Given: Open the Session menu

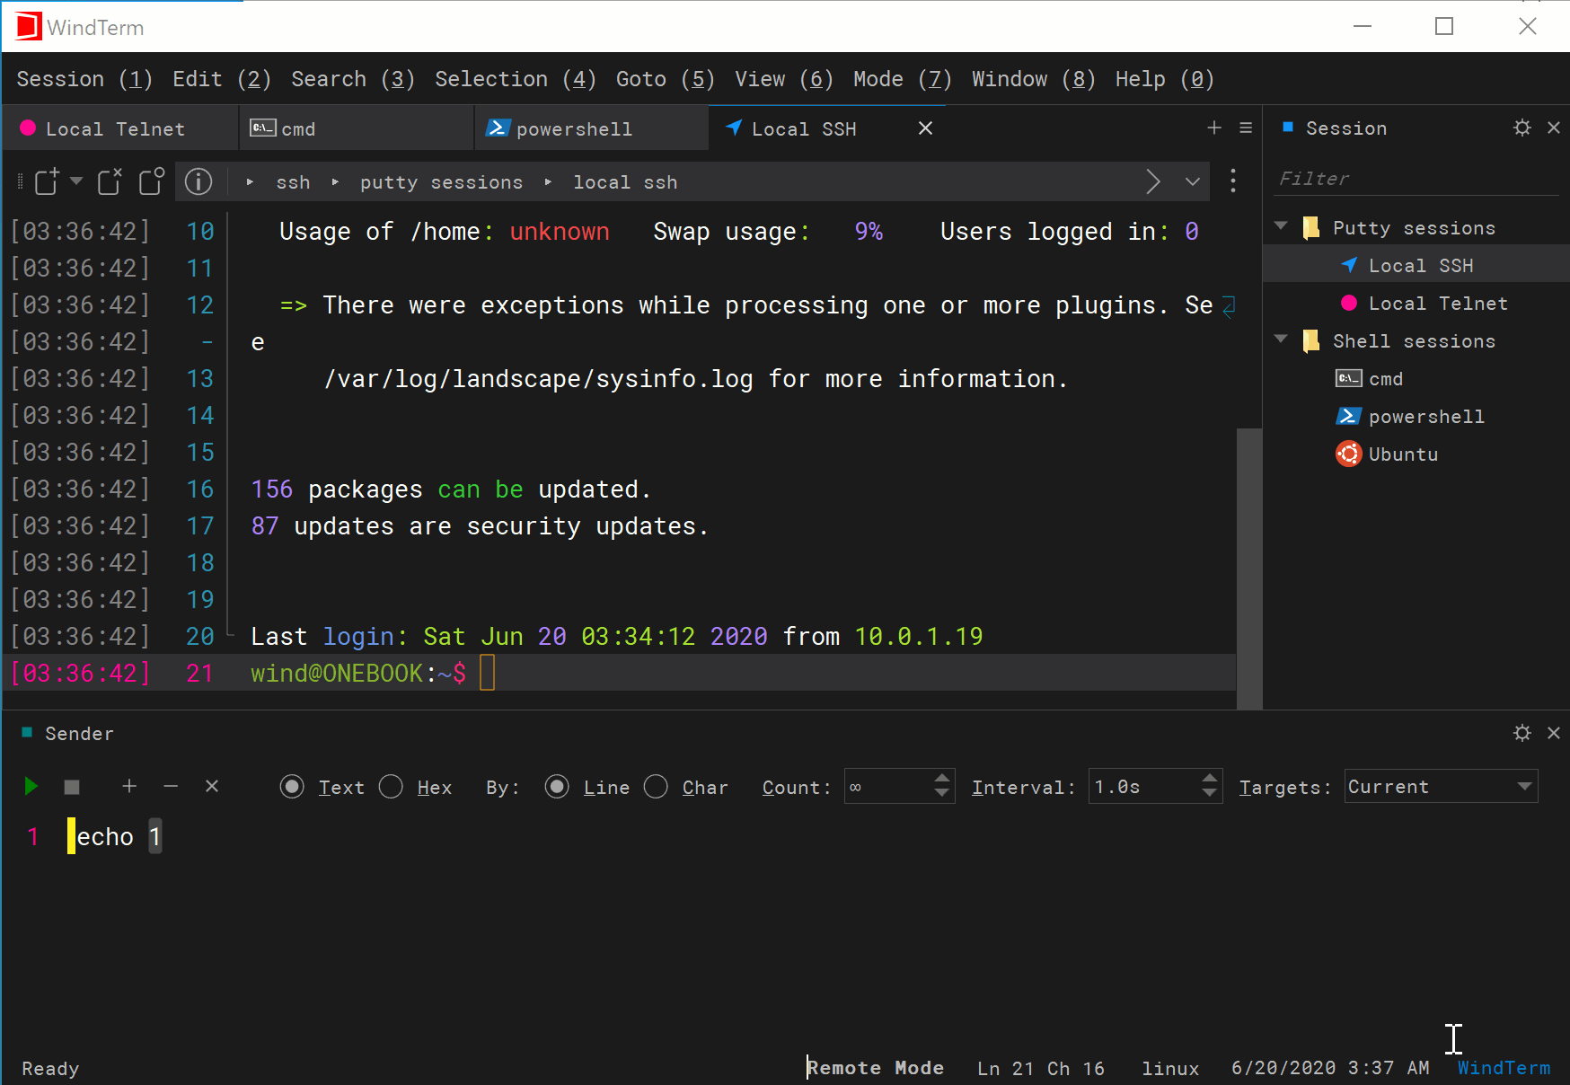Looking at the screenshot, I should click(x=84, y=79).
